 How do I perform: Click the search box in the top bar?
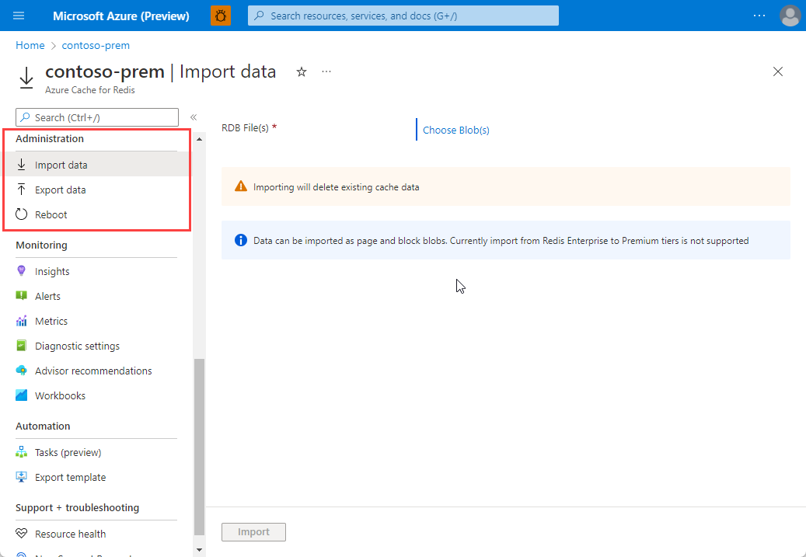403,16
